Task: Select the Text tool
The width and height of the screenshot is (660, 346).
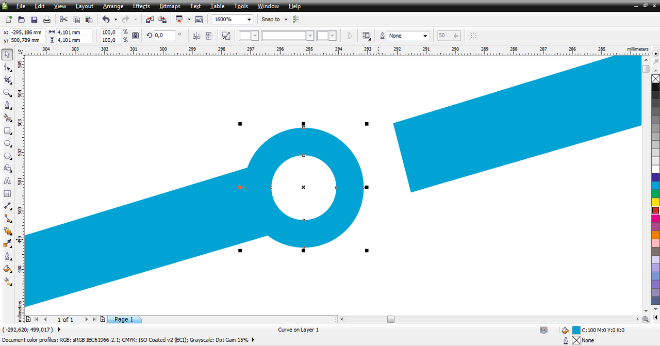Action: point(7,181)
